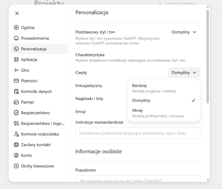222x189 pixels.
Task: Click the Kontrola rodzicielska person icon
Action: [16, 134]
